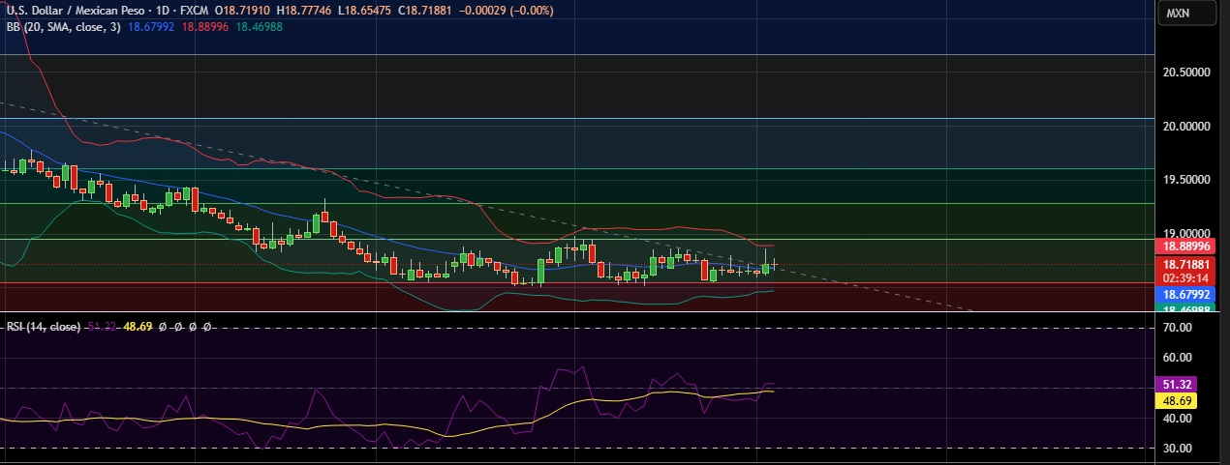1230x465 pixels.
Task: Select the RSI (14, close) indicator label
Action: (44, 327)
